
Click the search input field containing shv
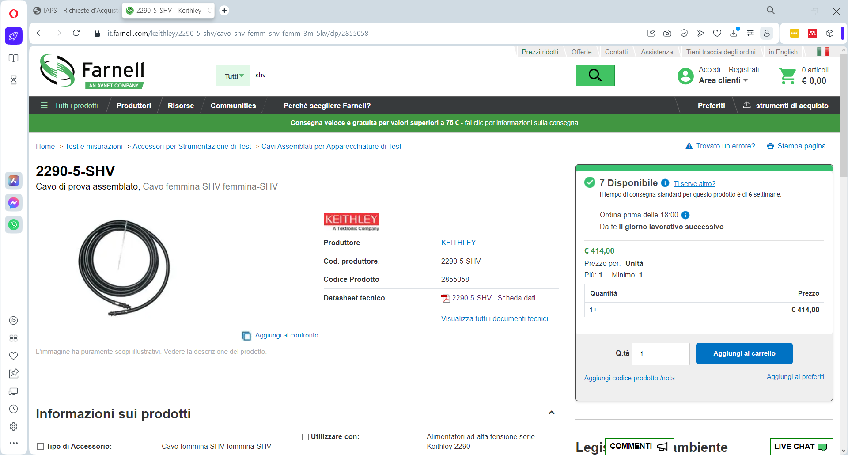point(413,76)
